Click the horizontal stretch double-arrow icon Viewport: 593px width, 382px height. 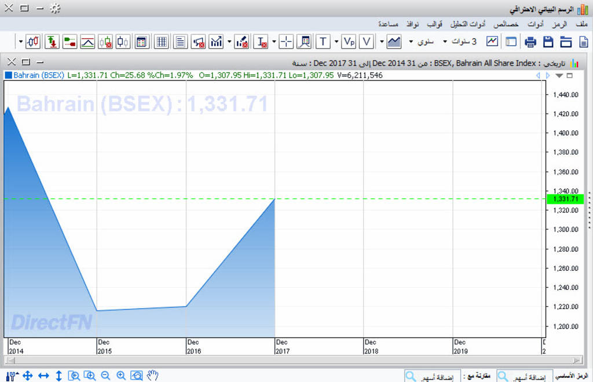(43, 376)
